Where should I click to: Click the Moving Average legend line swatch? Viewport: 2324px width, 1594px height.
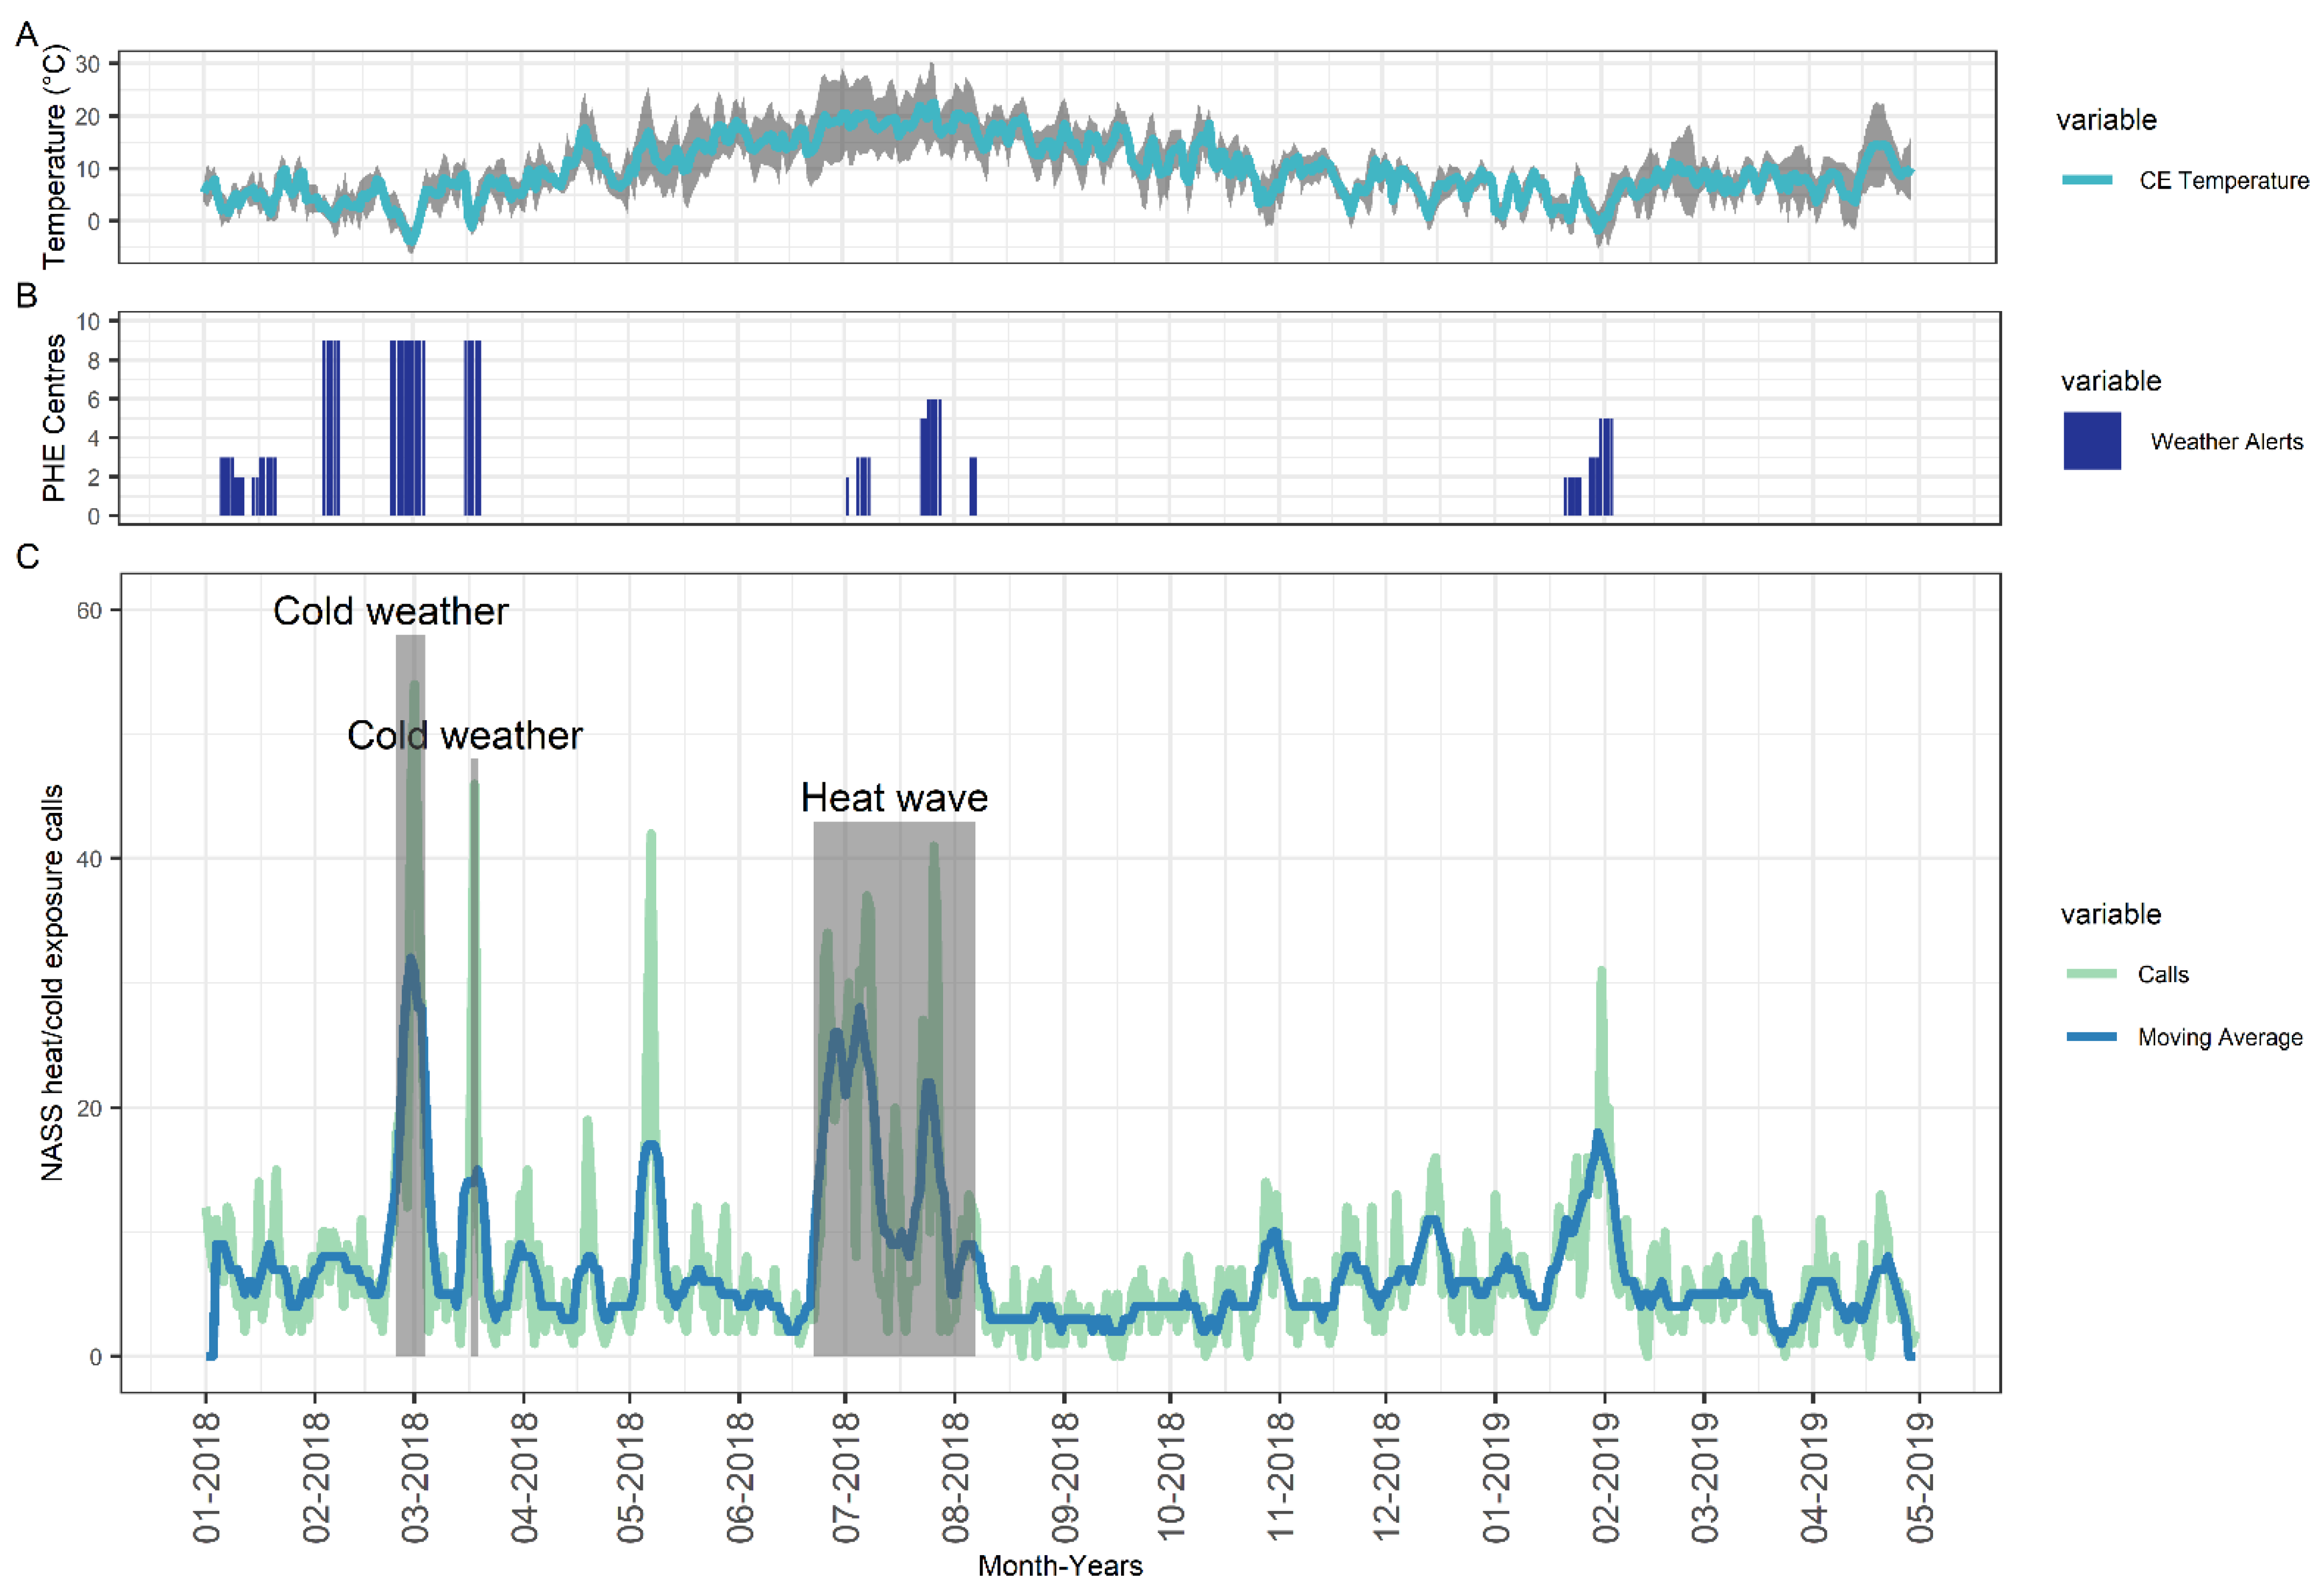click(x=2091, y=1037)
